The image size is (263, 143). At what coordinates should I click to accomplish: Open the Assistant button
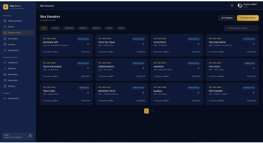pos(227,18)
